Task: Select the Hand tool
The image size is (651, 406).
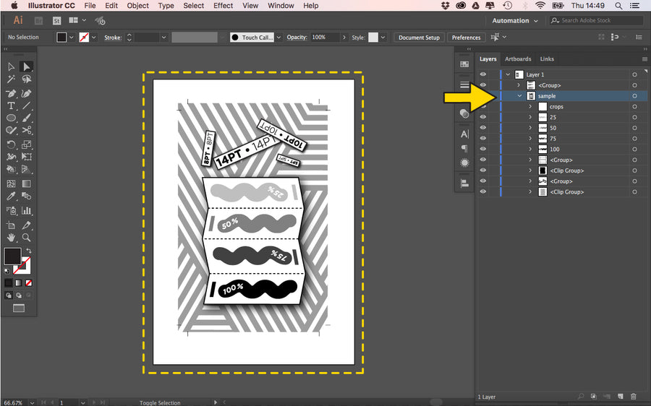Action: tap(12, 237)
